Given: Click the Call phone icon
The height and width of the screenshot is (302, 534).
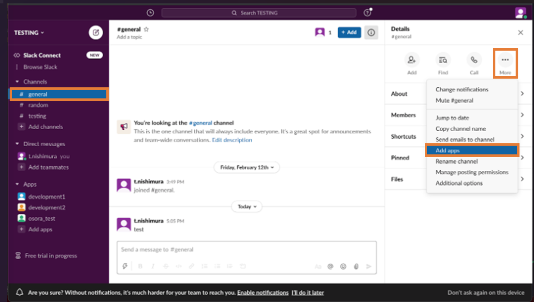Looking at the screenshot, I should click(x=474, y=60).
